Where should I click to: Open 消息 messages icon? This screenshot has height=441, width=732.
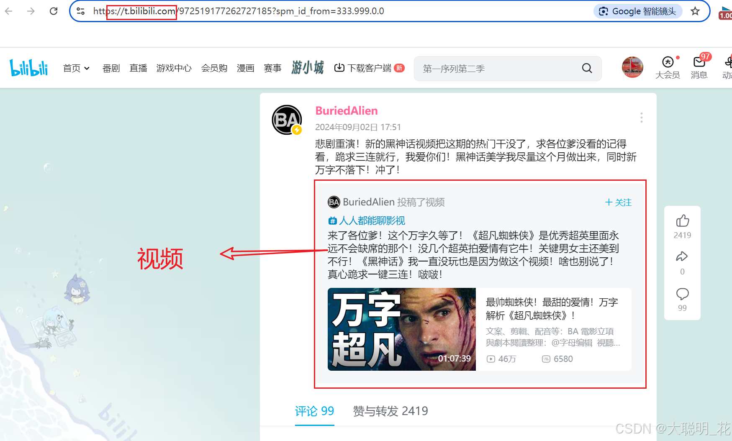[x=699, y=68]
